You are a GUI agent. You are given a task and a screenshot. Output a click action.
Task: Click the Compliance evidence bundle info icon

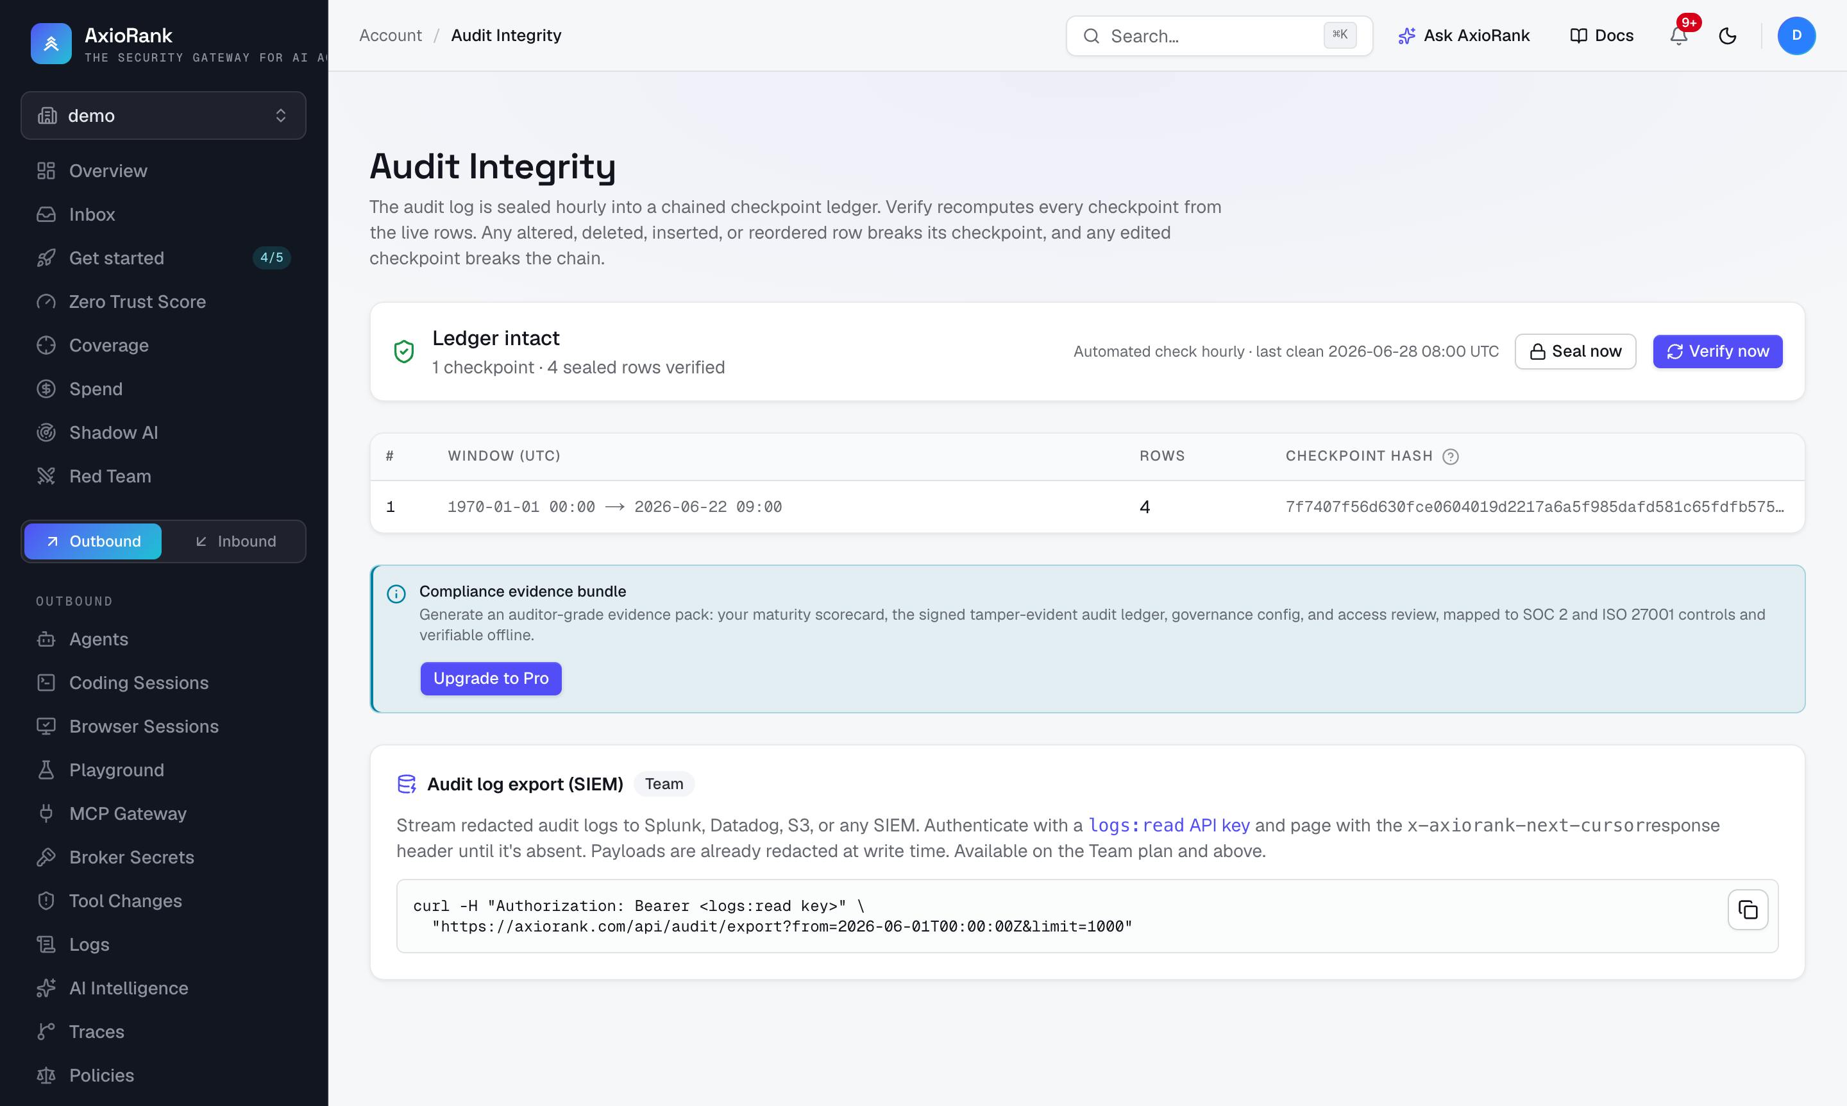396,594
